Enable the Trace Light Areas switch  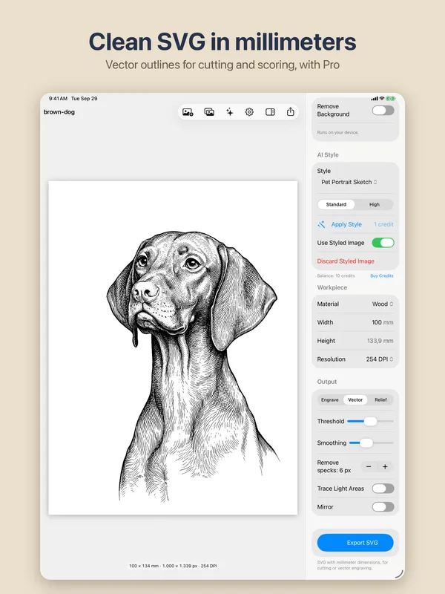(383, 489)
